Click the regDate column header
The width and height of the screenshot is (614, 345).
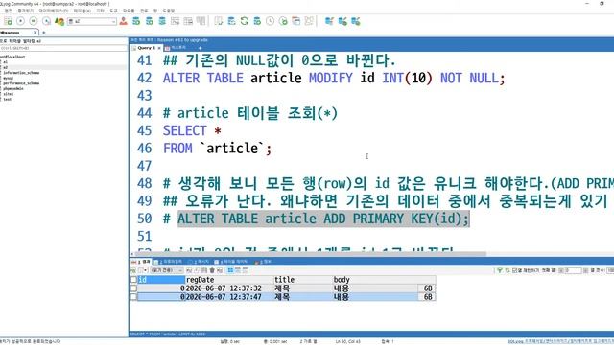coord(229,280)
